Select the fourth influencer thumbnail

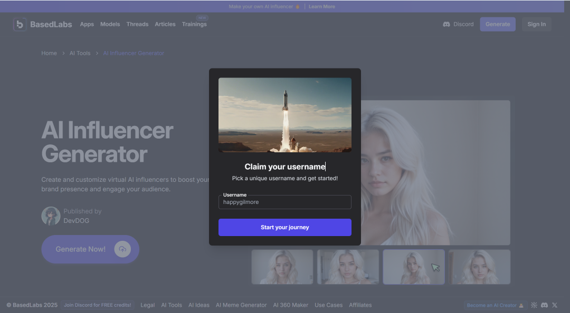(479, 267)
